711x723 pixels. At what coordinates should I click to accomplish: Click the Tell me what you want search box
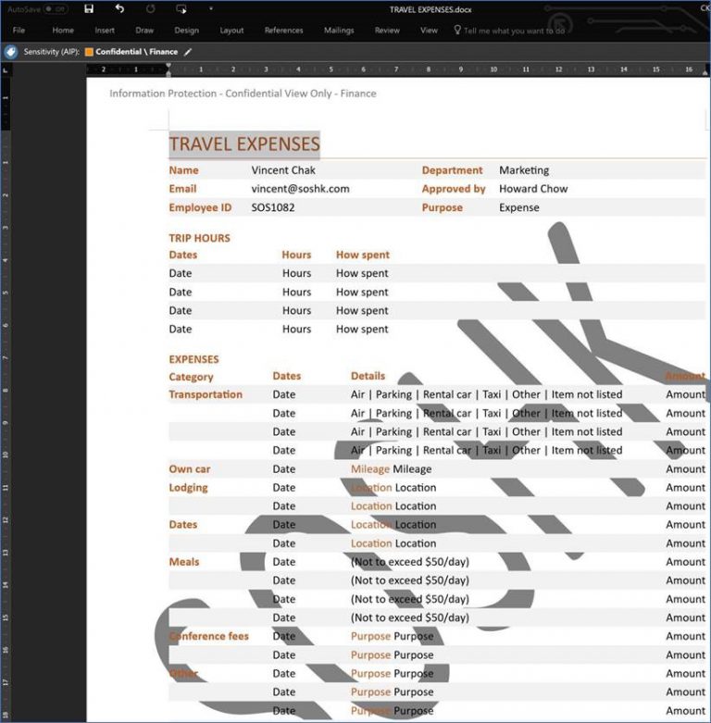click(x=514, y=31)
